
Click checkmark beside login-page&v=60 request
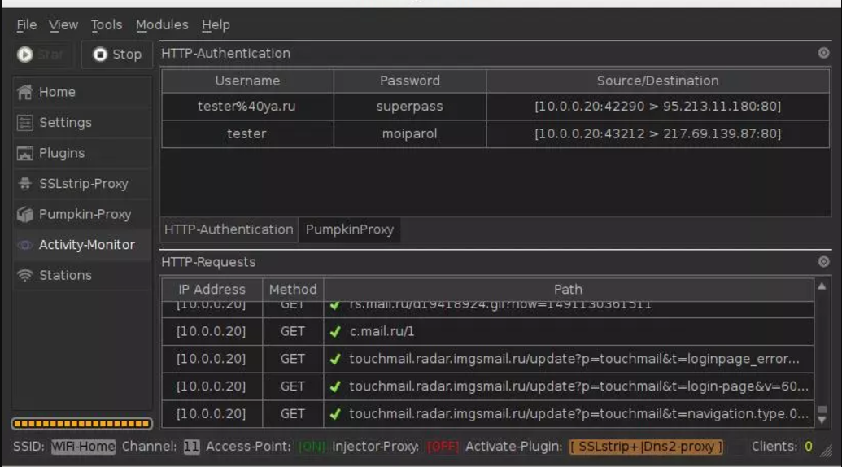pos(336,386)
